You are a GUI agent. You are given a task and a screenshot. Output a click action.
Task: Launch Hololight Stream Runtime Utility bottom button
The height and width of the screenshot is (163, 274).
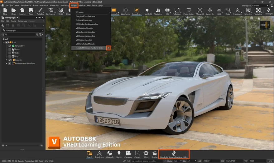pos(174,155)
